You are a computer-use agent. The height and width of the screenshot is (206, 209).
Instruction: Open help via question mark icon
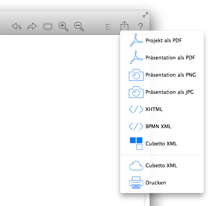pyautogui.click(x=140, y=27)
